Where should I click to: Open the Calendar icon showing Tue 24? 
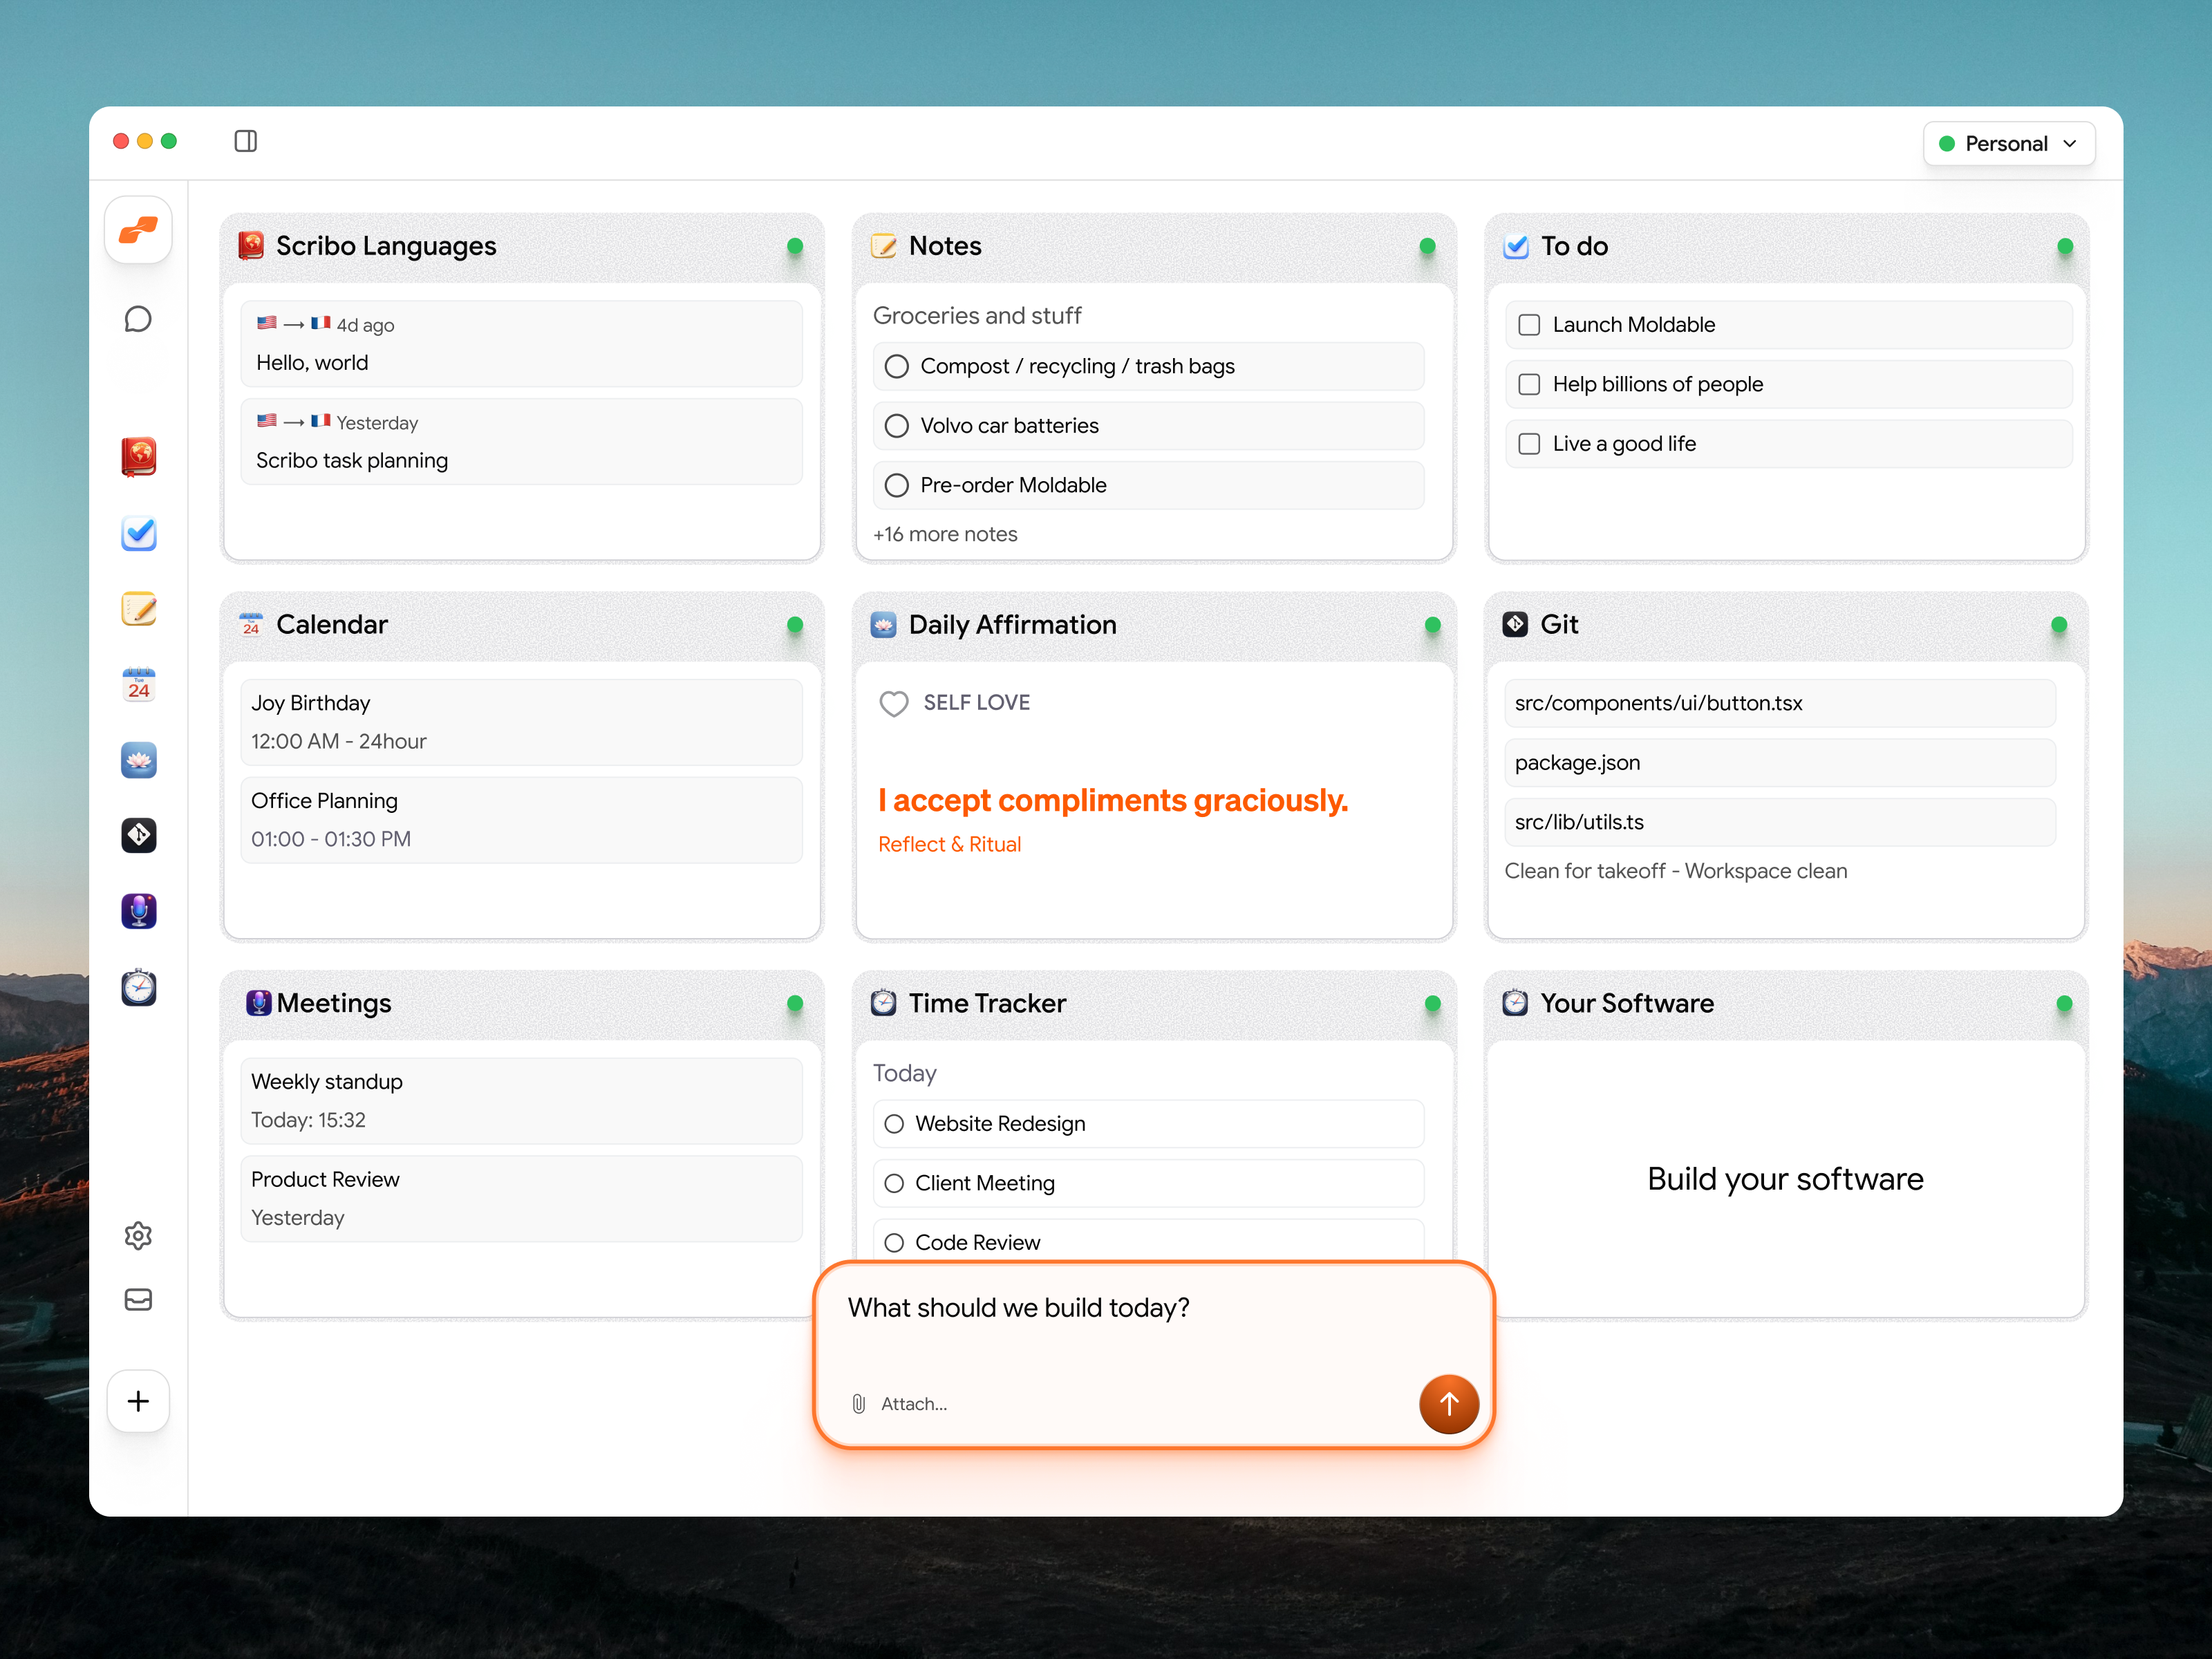138,684
